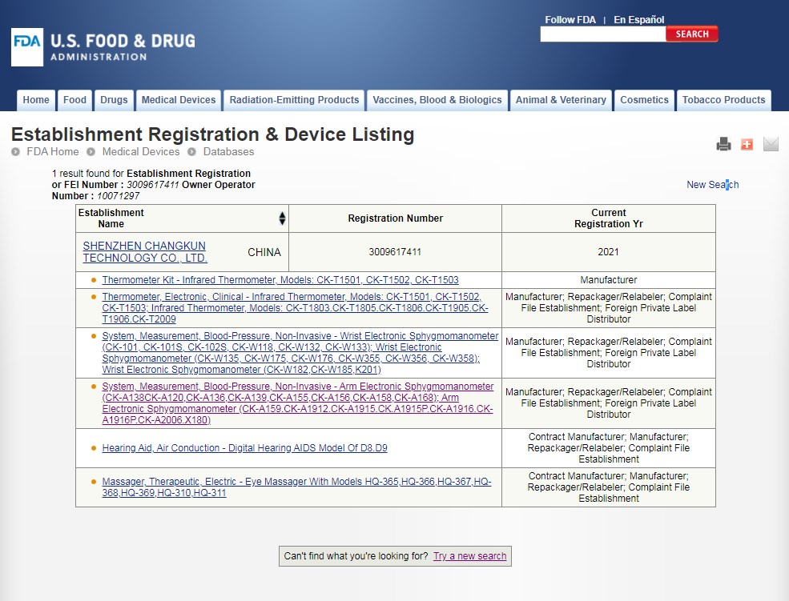789x601 pixels.
Task: Click the search text input field
Action: click(x=602, y=34)
